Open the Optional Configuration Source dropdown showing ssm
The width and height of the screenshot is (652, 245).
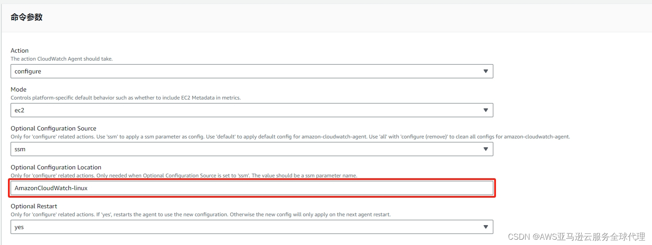coord(252,149)
